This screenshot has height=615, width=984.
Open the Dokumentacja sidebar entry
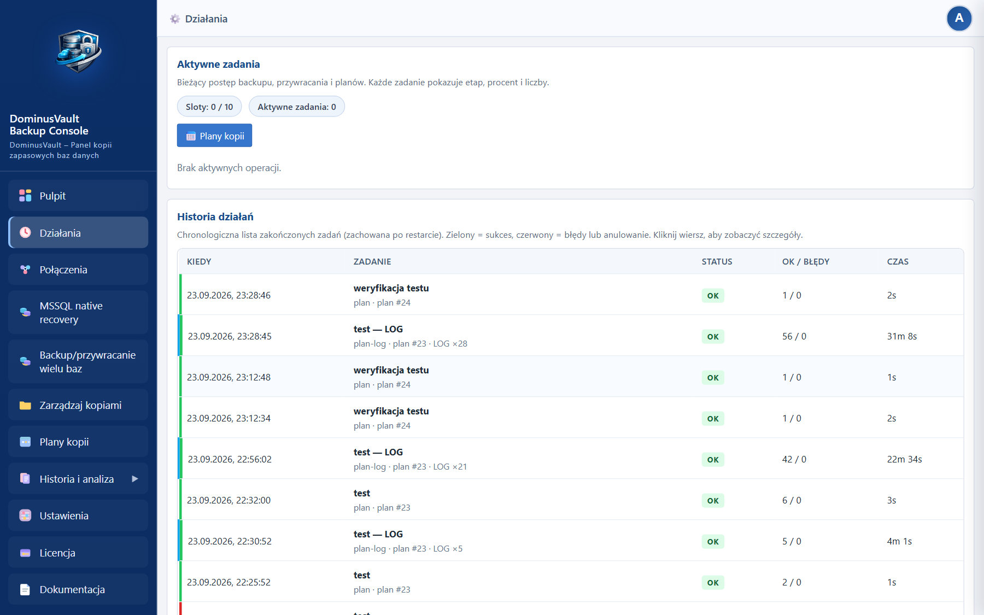78,589
